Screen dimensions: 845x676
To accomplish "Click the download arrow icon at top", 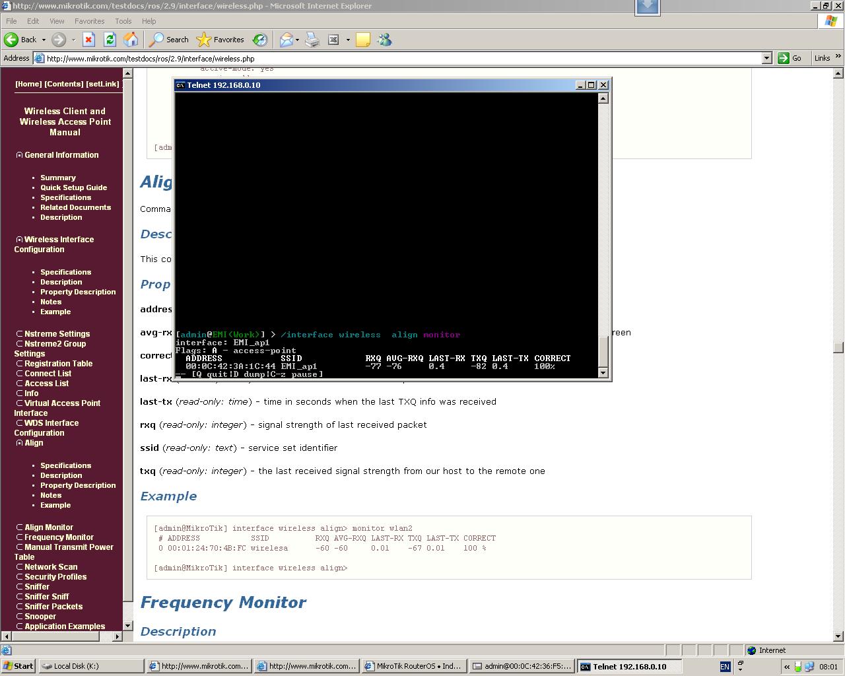I will (648, 7).
